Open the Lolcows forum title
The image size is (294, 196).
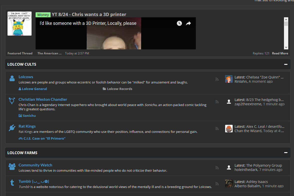tap(26, 77)
